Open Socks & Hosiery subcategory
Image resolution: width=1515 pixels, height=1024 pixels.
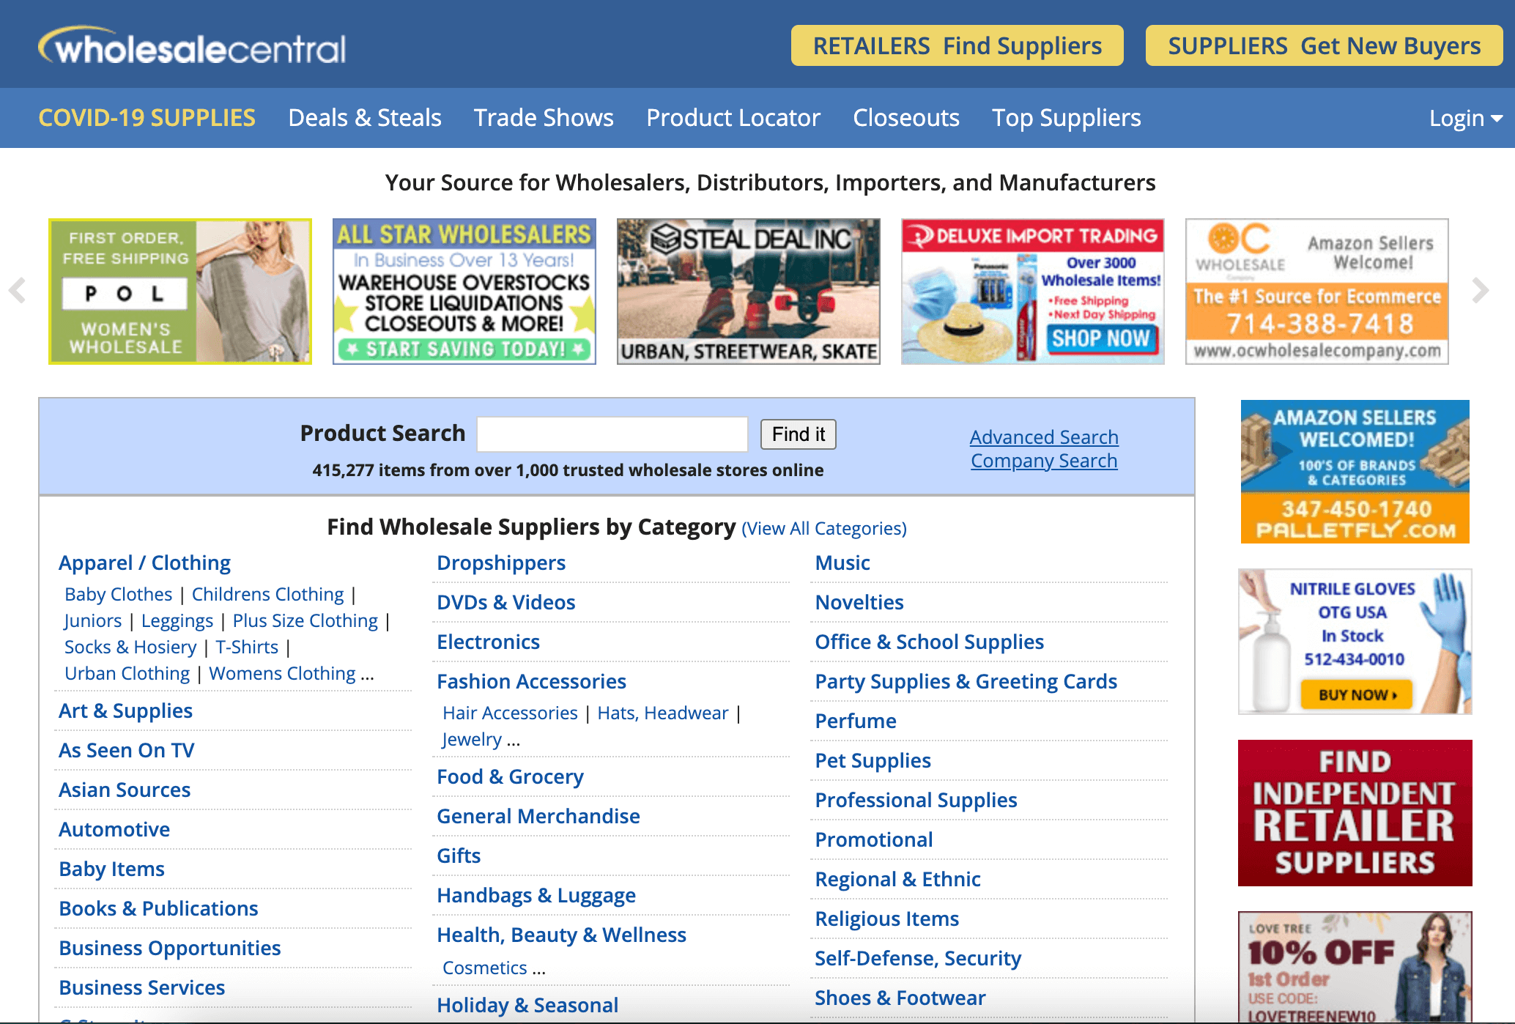click(130, 647)
